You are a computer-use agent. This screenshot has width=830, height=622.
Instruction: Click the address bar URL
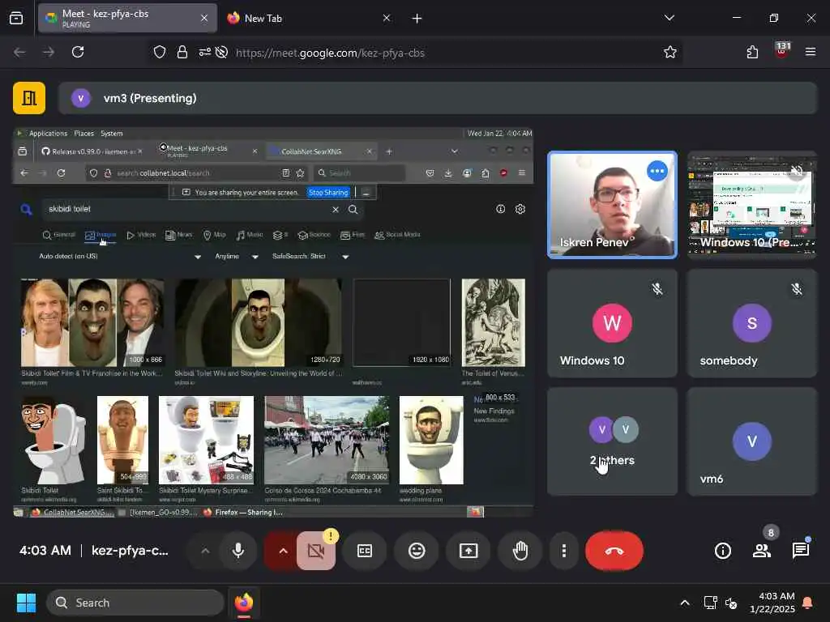pos(330,53)
